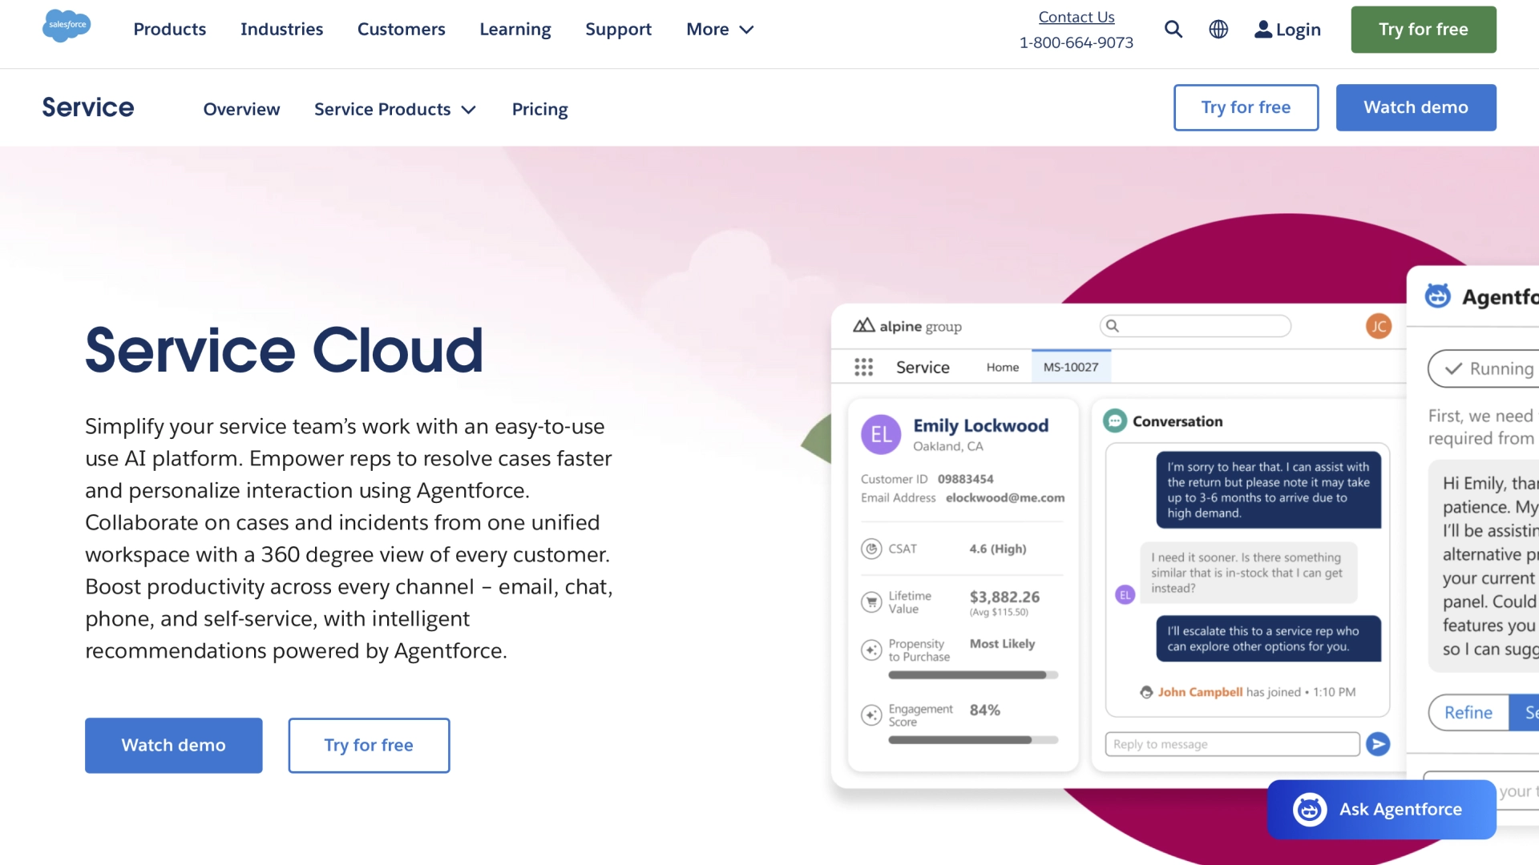Expand the Service Products dropdown
The height and width of the screenshot is (865, 1539).
394,109
